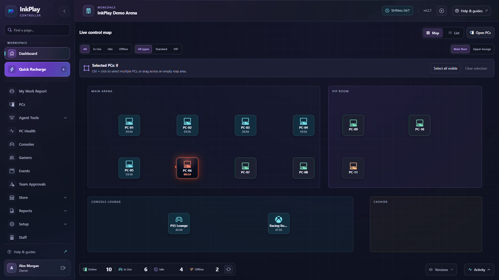499x280 pixels.
Task: Open Team Approvals in sidebar
Action: [x=37, y=184]
